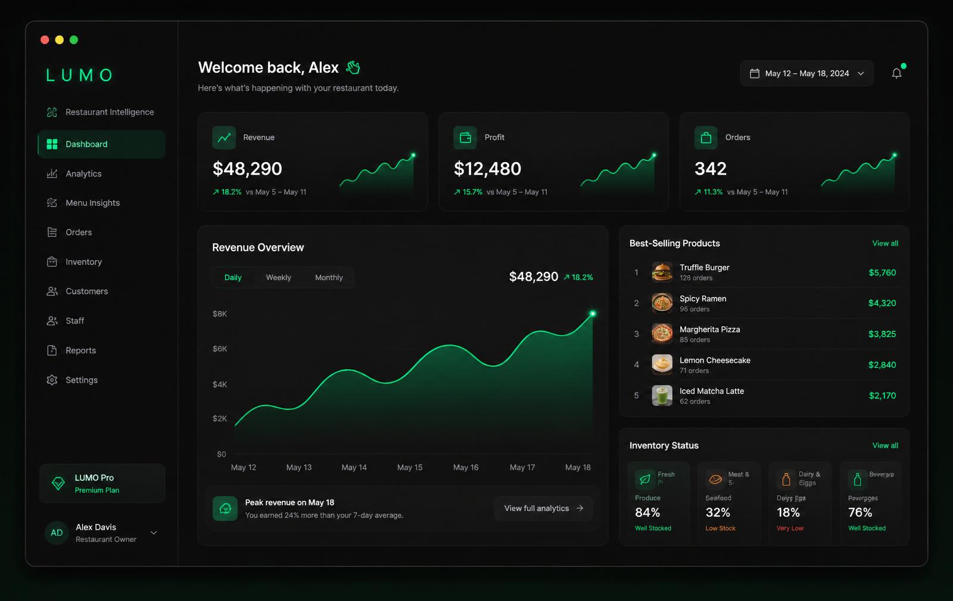Click the Restaurant Intelligence label
953x601 pixels.
(110, 112)
